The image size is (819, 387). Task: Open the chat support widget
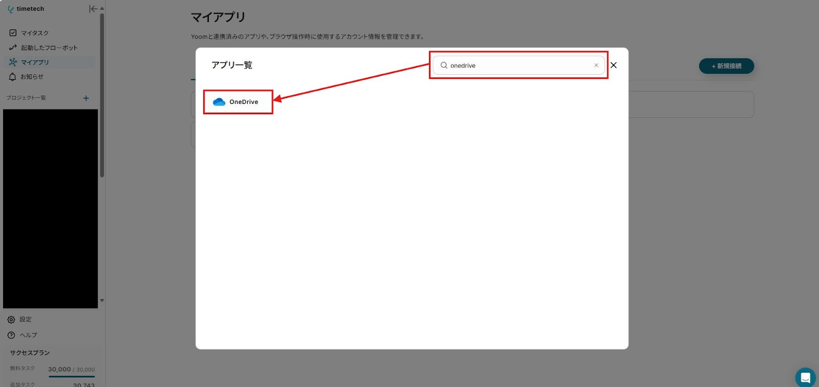click(805, 378)
